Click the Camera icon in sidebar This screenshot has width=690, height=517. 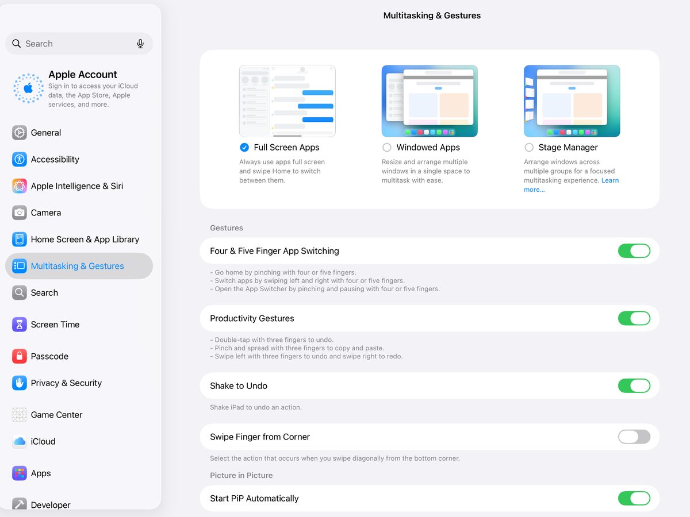tap(20, 213)
